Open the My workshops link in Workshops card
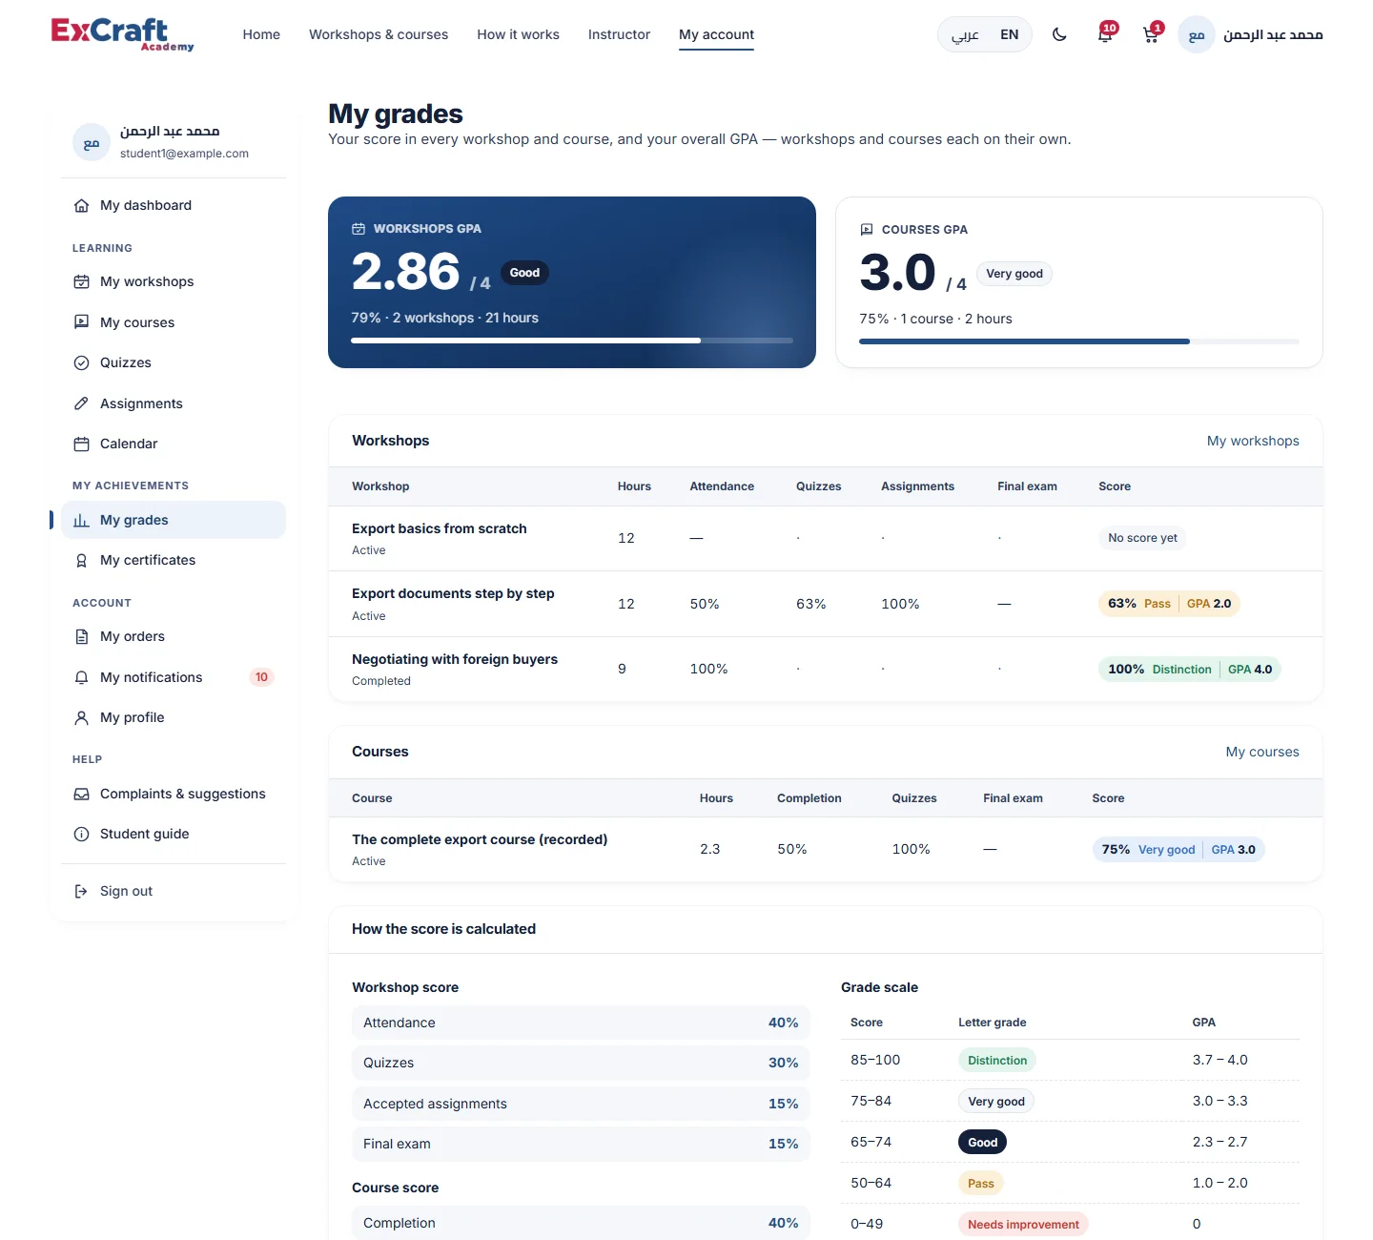The image size is (1373, 1240). pyautogui.click(x=1253, y=441)
